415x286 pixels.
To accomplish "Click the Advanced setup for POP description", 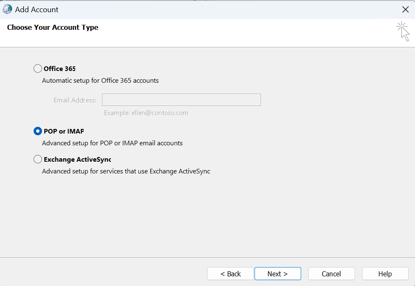I will [112, 143].
